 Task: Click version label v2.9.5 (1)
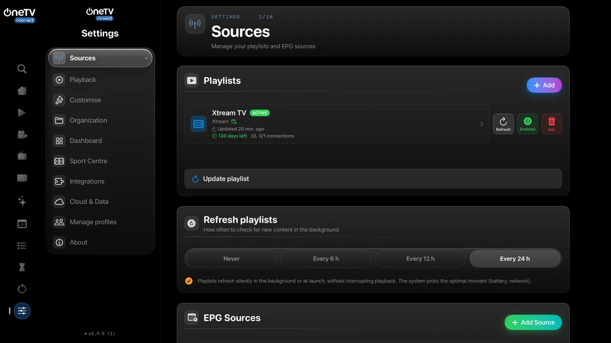102,333
